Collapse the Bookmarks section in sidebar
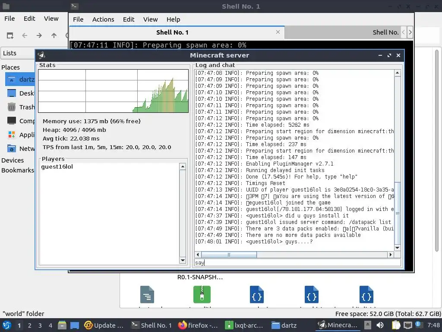The height and width of the screenshot is (332, 442). (x=17, y=170)
